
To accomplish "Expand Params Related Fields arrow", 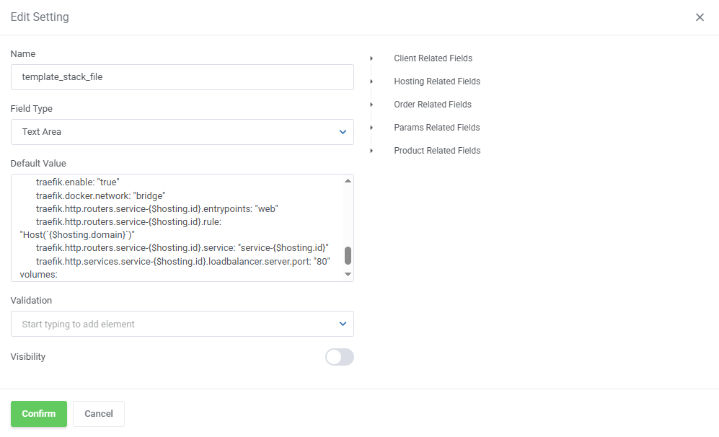I will coord(371,128).
